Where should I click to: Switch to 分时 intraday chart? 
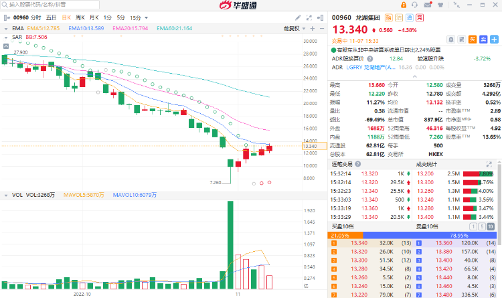pos(36,17)
